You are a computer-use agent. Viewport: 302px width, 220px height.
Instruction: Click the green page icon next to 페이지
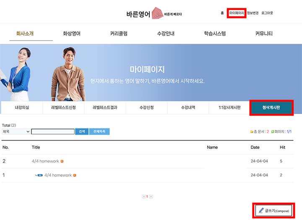[x=273, y=132]
